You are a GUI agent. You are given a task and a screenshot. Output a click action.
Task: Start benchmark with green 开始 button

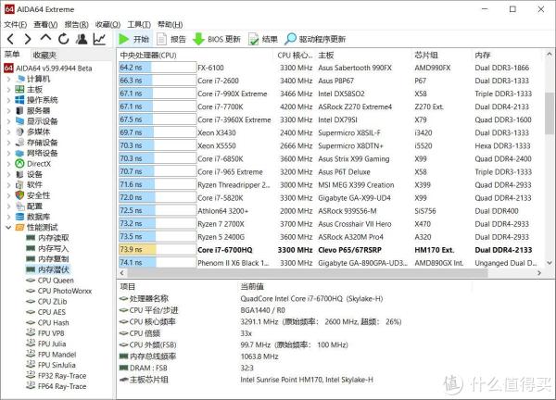134,39
